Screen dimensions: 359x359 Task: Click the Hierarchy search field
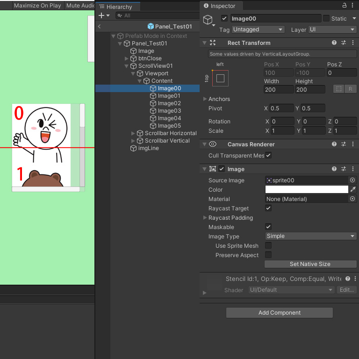coord(158,15)
